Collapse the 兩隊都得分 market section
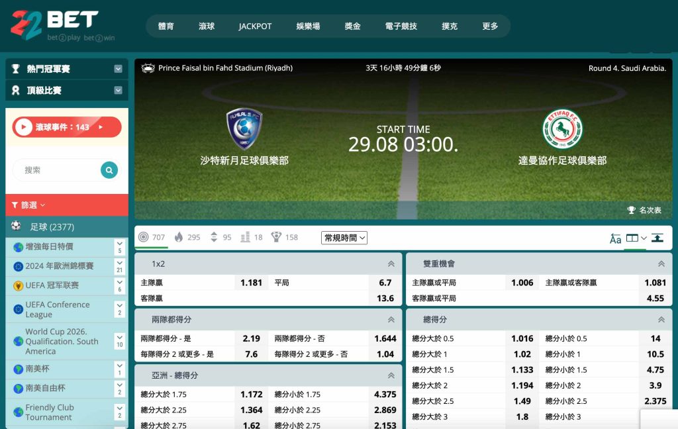The height and width of the screenshot is (429, 678). click(x=391, y=320)
